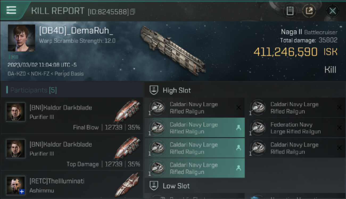Click the Period Basis location link
The height and width of the screenshot is (199, 346).
69,73
